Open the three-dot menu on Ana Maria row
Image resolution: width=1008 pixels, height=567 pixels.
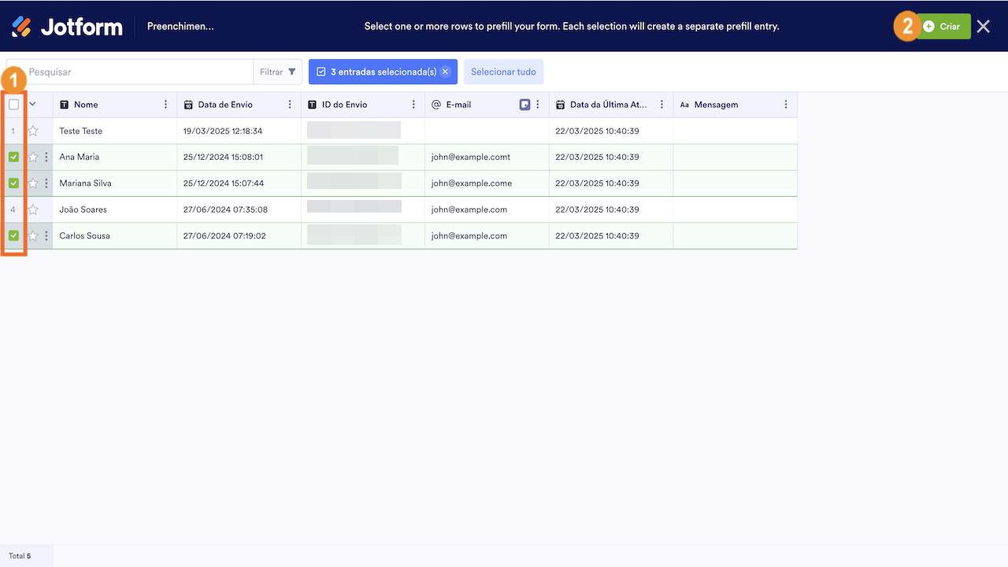pyautogui.click(x=46, y=157)
